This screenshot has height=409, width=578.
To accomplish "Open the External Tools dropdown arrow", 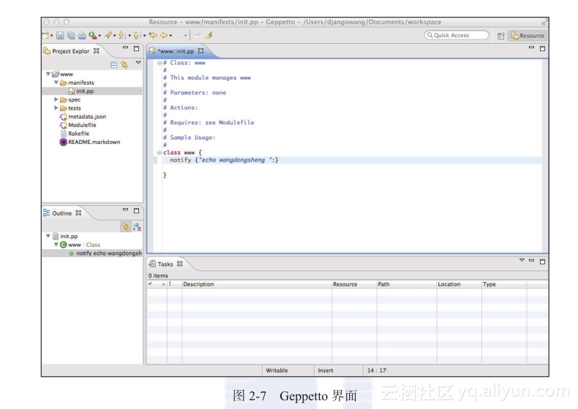I will coord(100,36).
